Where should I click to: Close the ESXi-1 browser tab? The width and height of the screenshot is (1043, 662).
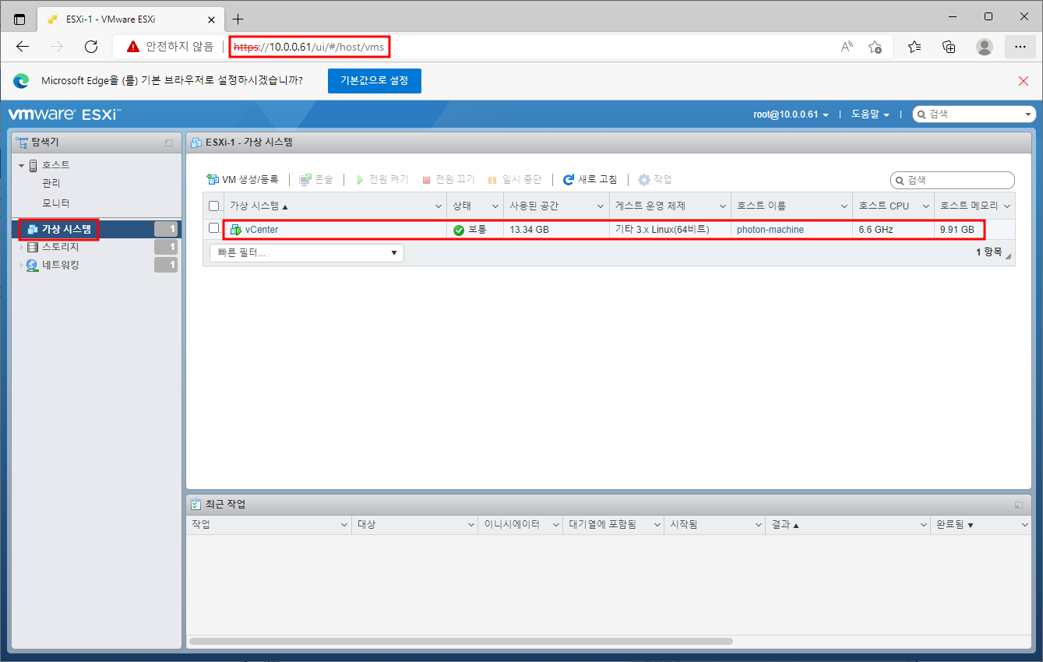coord(211,19)
